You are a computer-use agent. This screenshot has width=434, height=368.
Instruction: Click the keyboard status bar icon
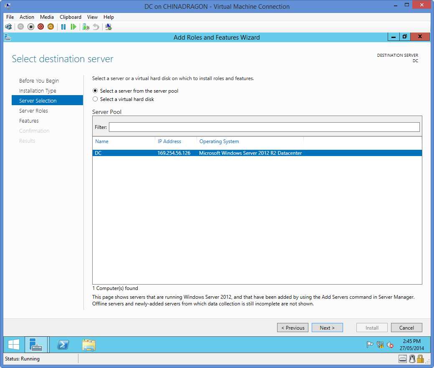[x=403, y=359]
